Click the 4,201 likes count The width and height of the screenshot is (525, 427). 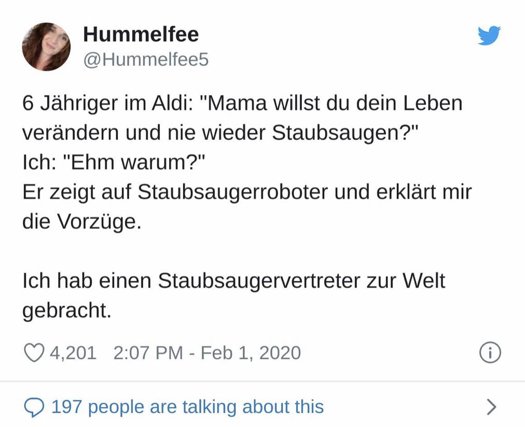click(x=73, y=353)
